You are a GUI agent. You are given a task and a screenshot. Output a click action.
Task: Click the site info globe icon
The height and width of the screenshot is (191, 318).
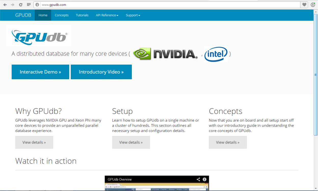click(x=37, y=5)
